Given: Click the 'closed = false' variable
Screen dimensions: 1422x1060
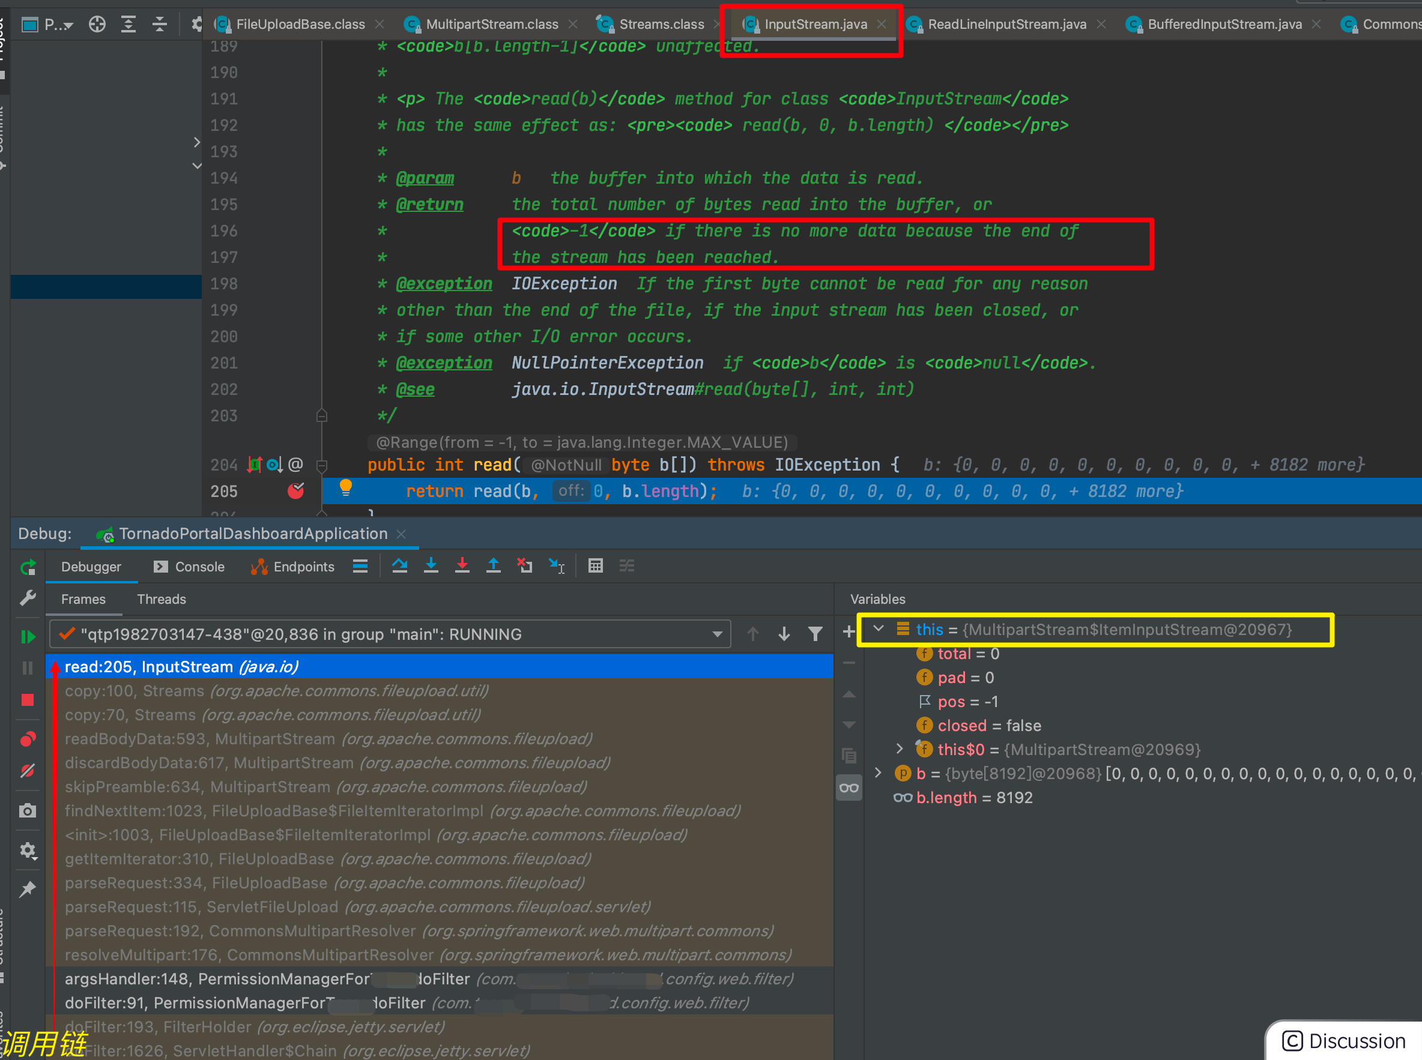Looking at the screenshot, I should (x=988, y=726).
